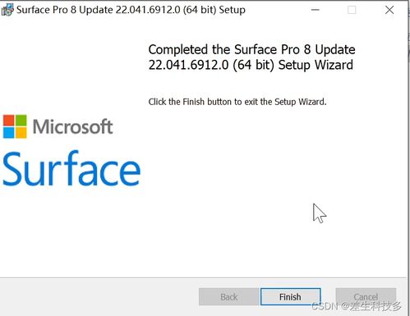
Task: Click the window title text in title bar
Action: tap(131, 10)
